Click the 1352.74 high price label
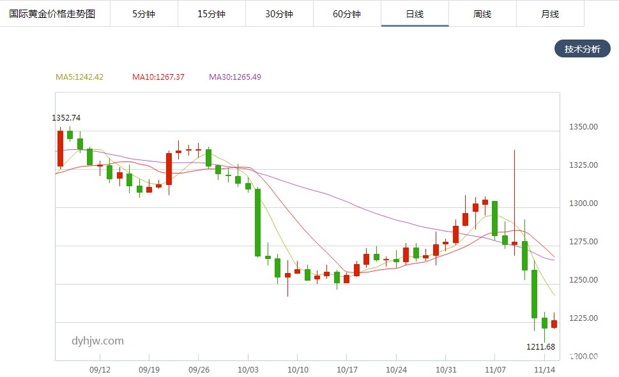This screenshot has height=377, width=619. (66, 118)
